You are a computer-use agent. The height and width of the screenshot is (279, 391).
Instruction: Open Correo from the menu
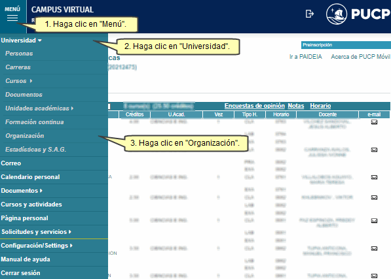point(11,163)
